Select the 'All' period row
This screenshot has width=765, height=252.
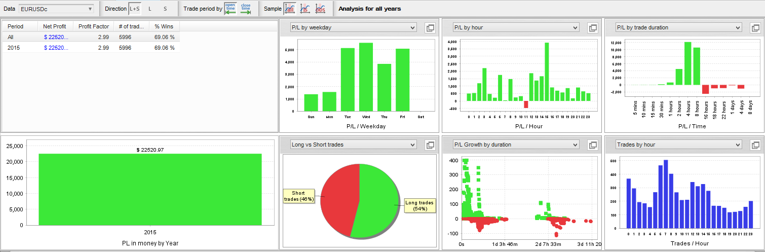pyautogui.click(x=91, y=37)
